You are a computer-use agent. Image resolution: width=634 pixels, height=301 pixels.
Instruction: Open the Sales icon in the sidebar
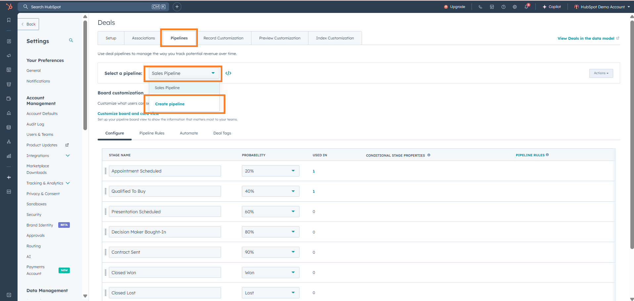click(x=9, y=84)
